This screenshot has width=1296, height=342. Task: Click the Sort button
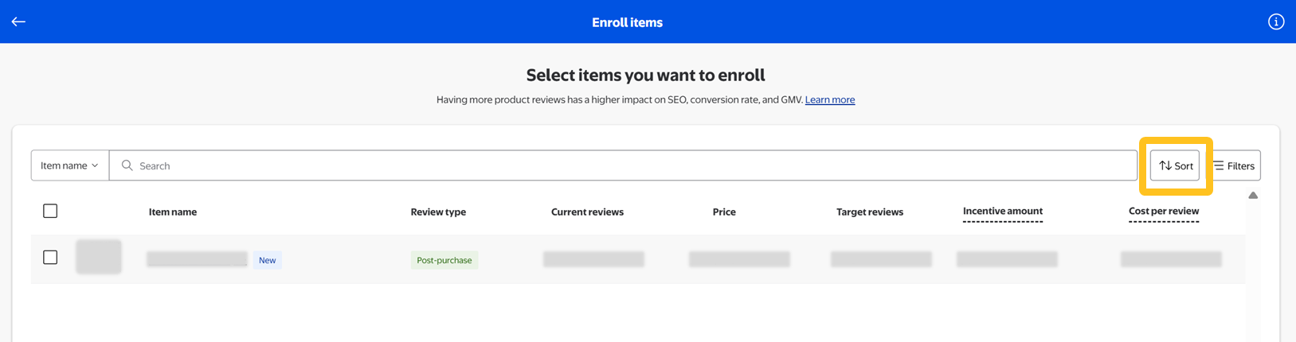point(1175,165)
